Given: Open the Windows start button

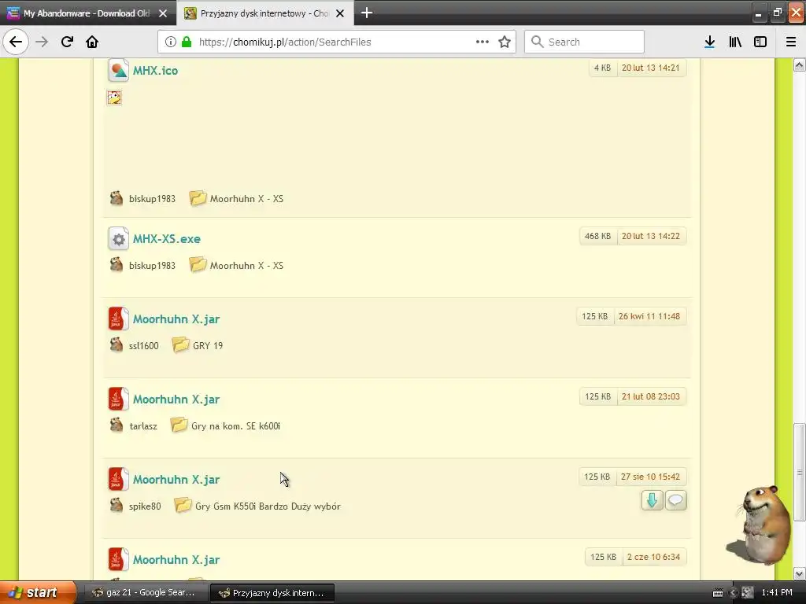Looking at the screenshot, I should tap(38, 592).
